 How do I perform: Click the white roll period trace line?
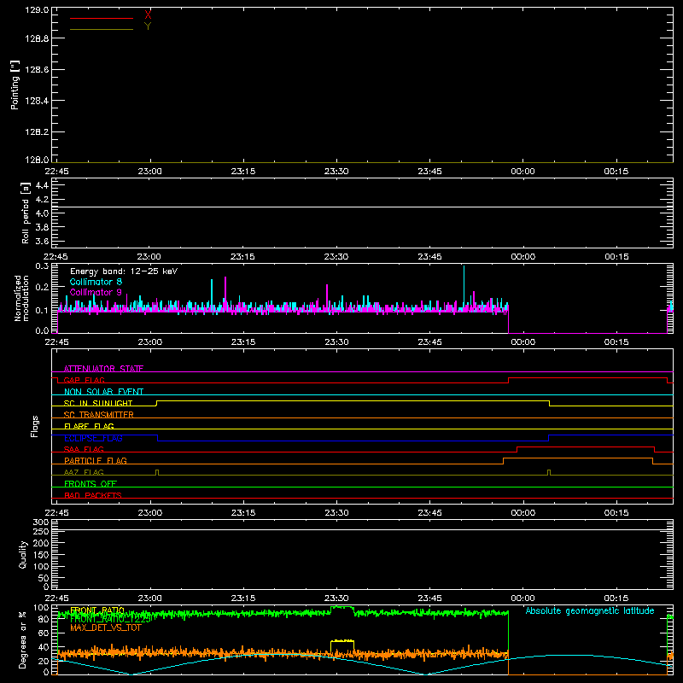pyautogui.click(x=362, y=207)
